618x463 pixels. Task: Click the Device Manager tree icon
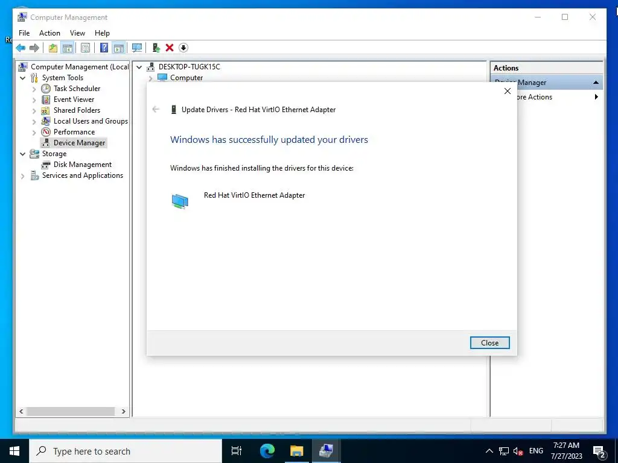point(46,142)
